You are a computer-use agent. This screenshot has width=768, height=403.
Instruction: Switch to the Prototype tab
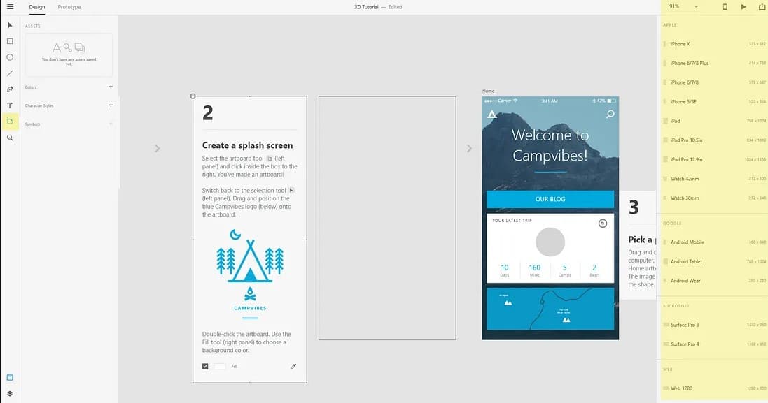[x=69, y=7]
